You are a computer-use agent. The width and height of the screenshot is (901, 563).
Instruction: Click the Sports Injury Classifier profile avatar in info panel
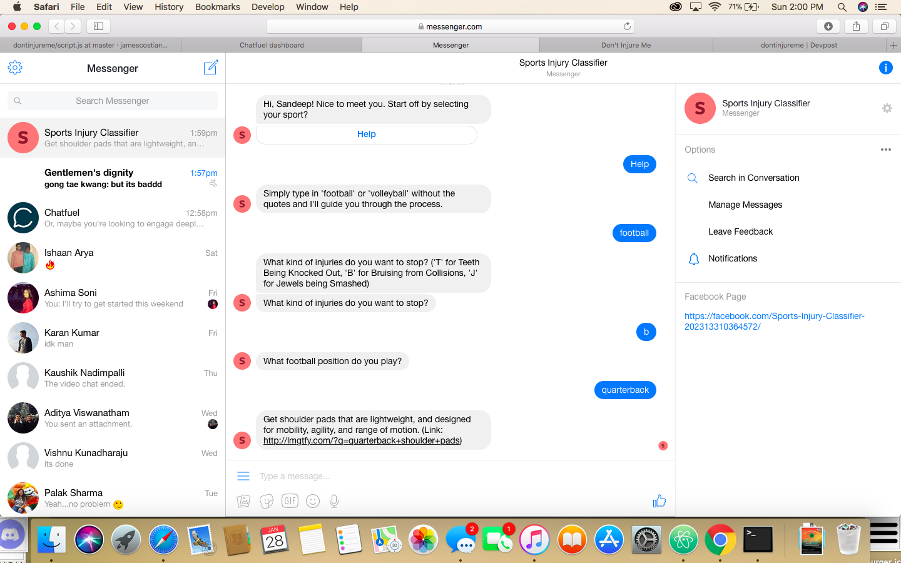click(x=700, y=108)
